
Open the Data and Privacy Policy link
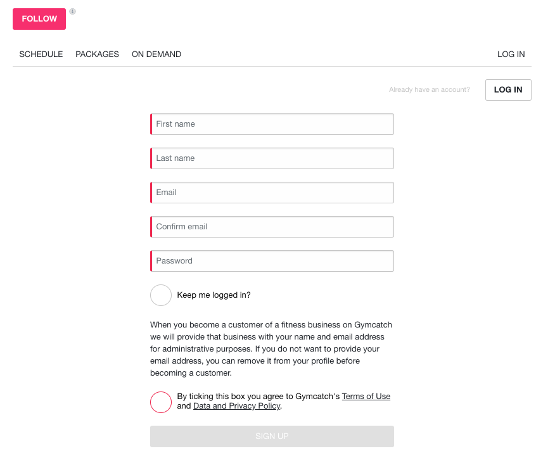[237, 406]
